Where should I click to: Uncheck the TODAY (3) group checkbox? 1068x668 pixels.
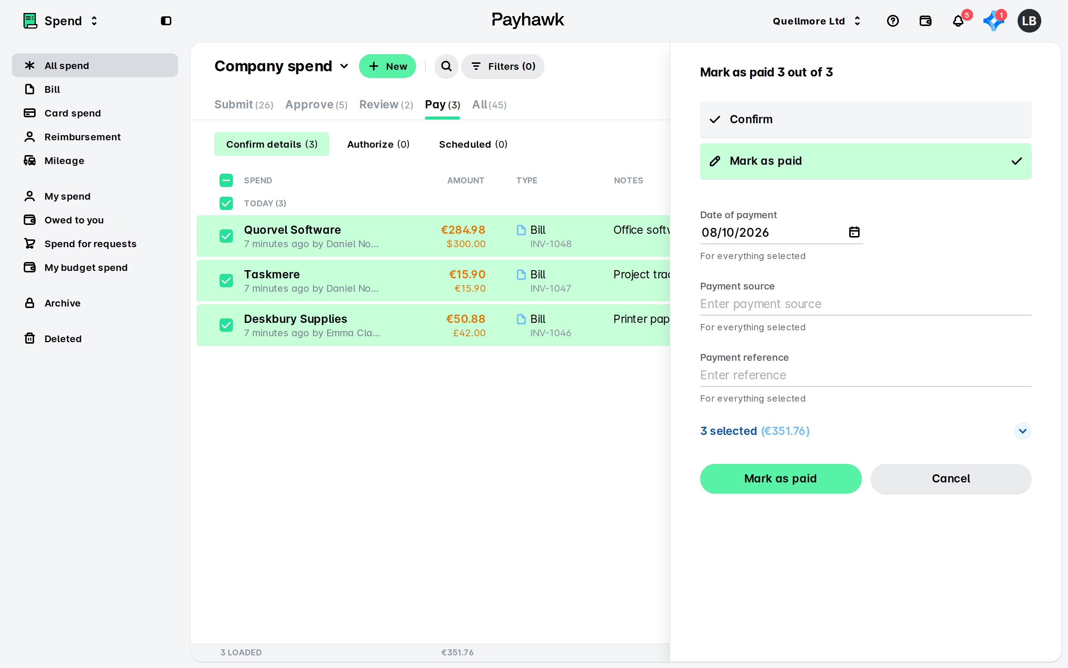(226, 203)
